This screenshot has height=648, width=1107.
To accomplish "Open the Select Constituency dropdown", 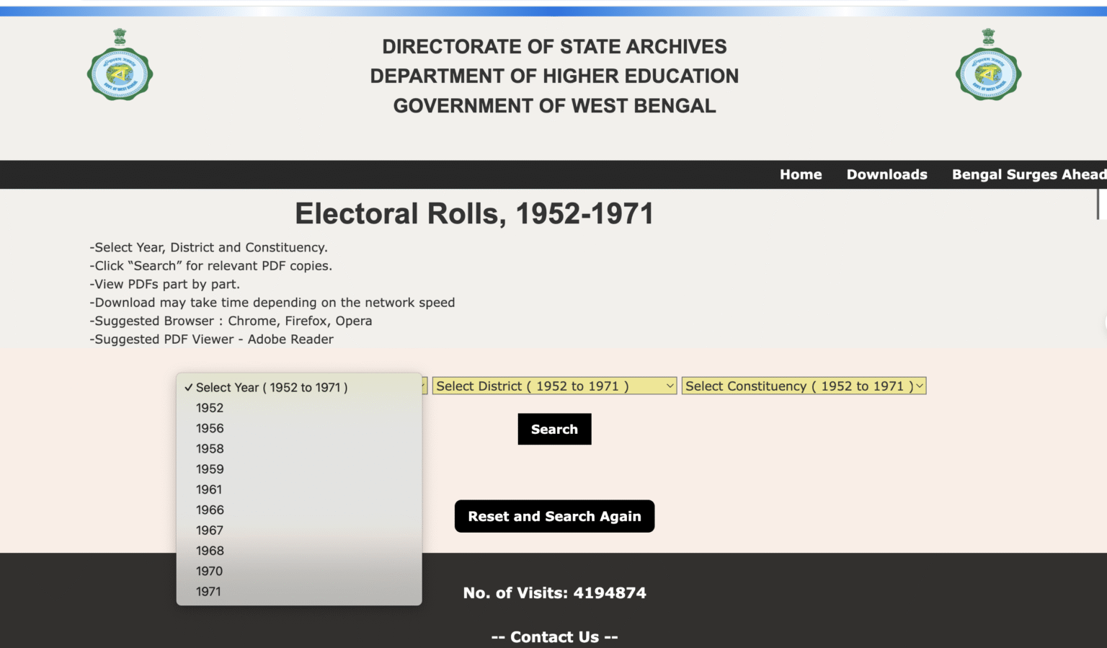I will pyautogui.click(x=804, y=386).
